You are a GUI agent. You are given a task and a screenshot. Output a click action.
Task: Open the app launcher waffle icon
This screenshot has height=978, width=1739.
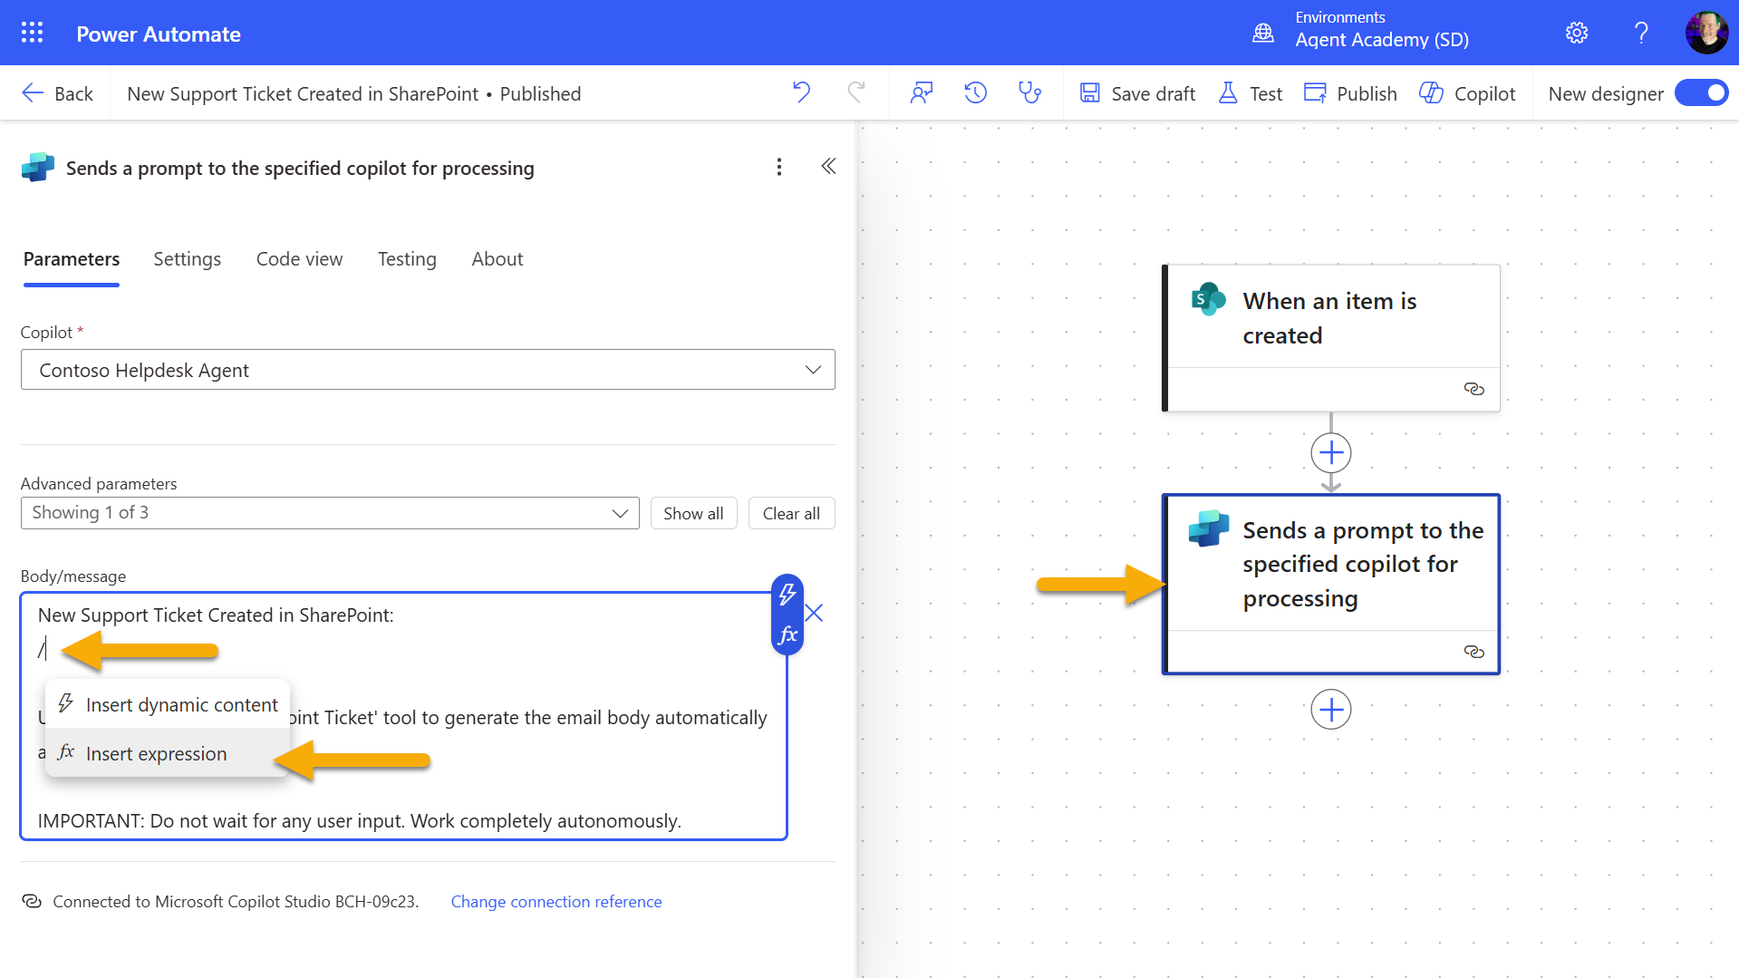click(x=32, y=34)
